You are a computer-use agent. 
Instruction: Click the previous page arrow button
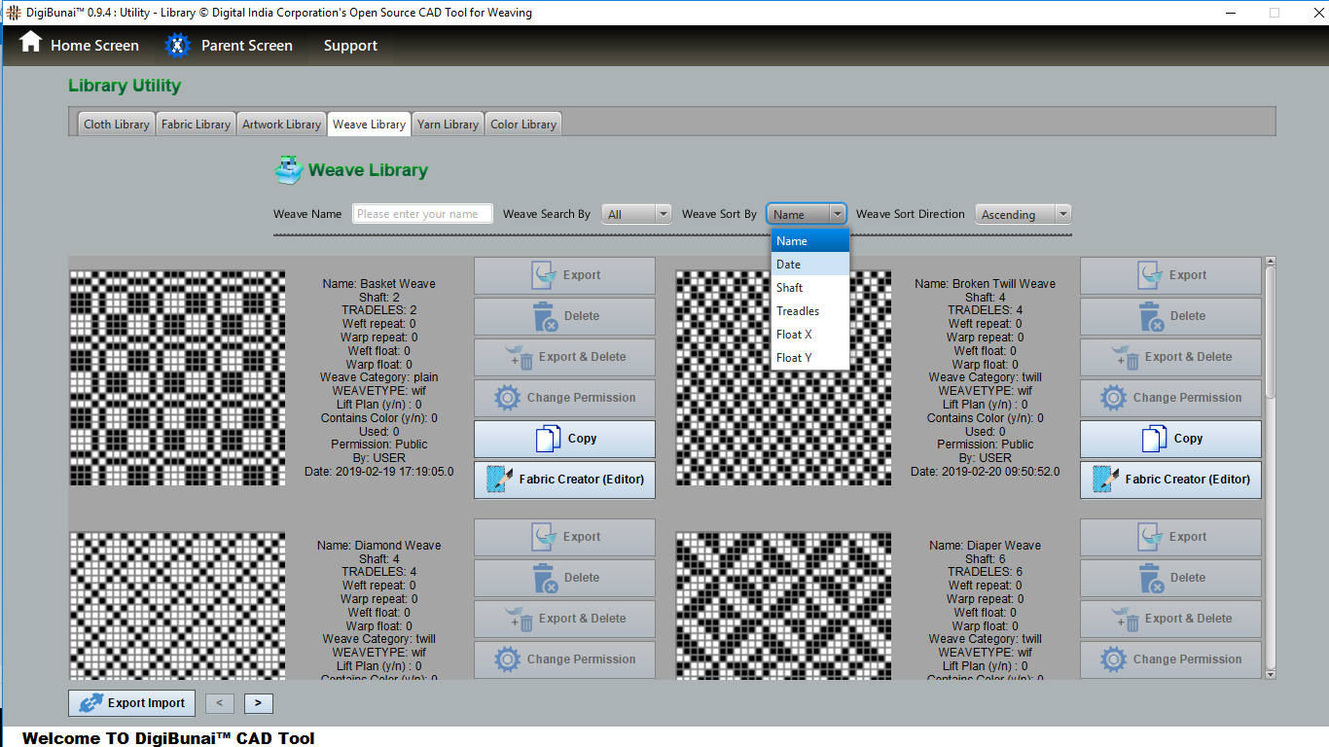[x=219, y=703]
